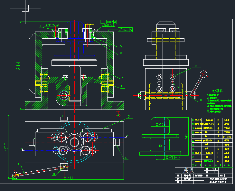Screen dimensions: 235x191
Task: Select the 哈尔滨理工大学 text in the title block
Action: pos(218,179)
